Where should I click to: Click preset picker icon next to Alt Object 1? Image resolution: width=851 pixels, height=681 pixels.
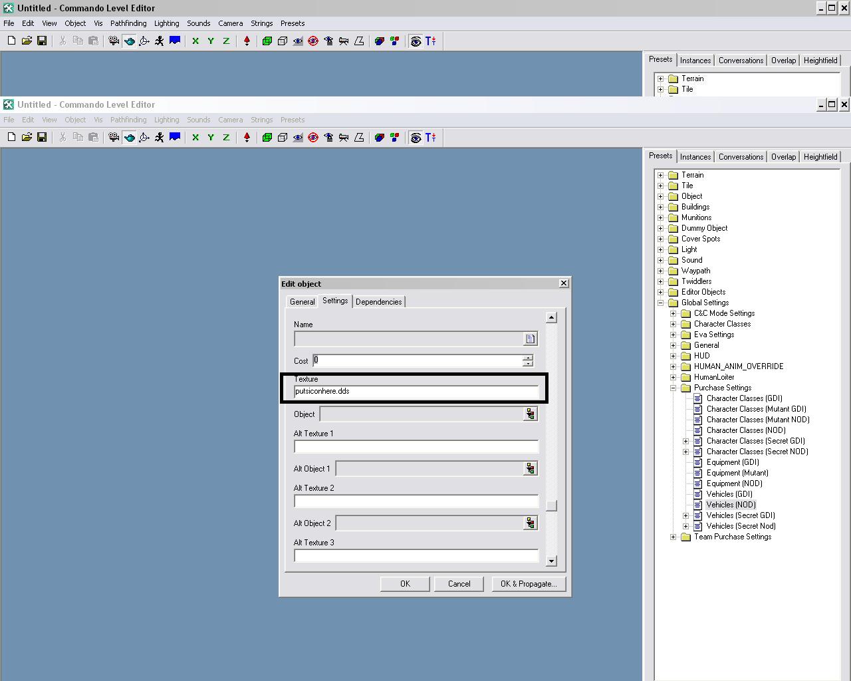coord(530,469)
